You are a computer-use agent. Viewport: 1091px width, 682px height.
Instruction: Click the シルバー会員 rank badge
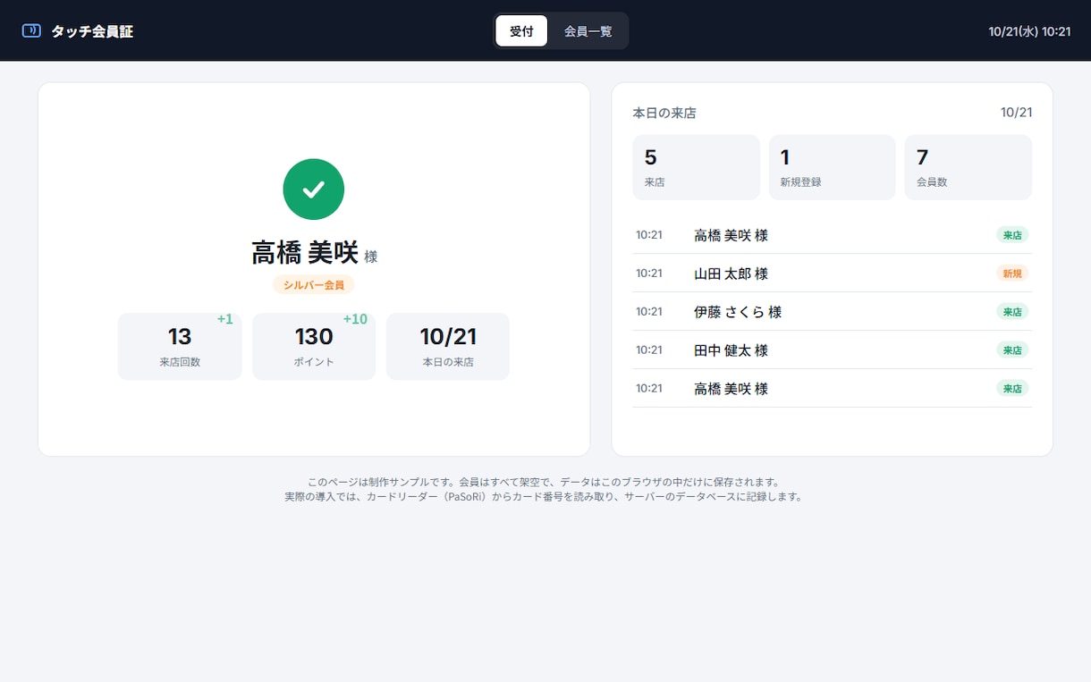pyautogui.click(x=314, y=285)
